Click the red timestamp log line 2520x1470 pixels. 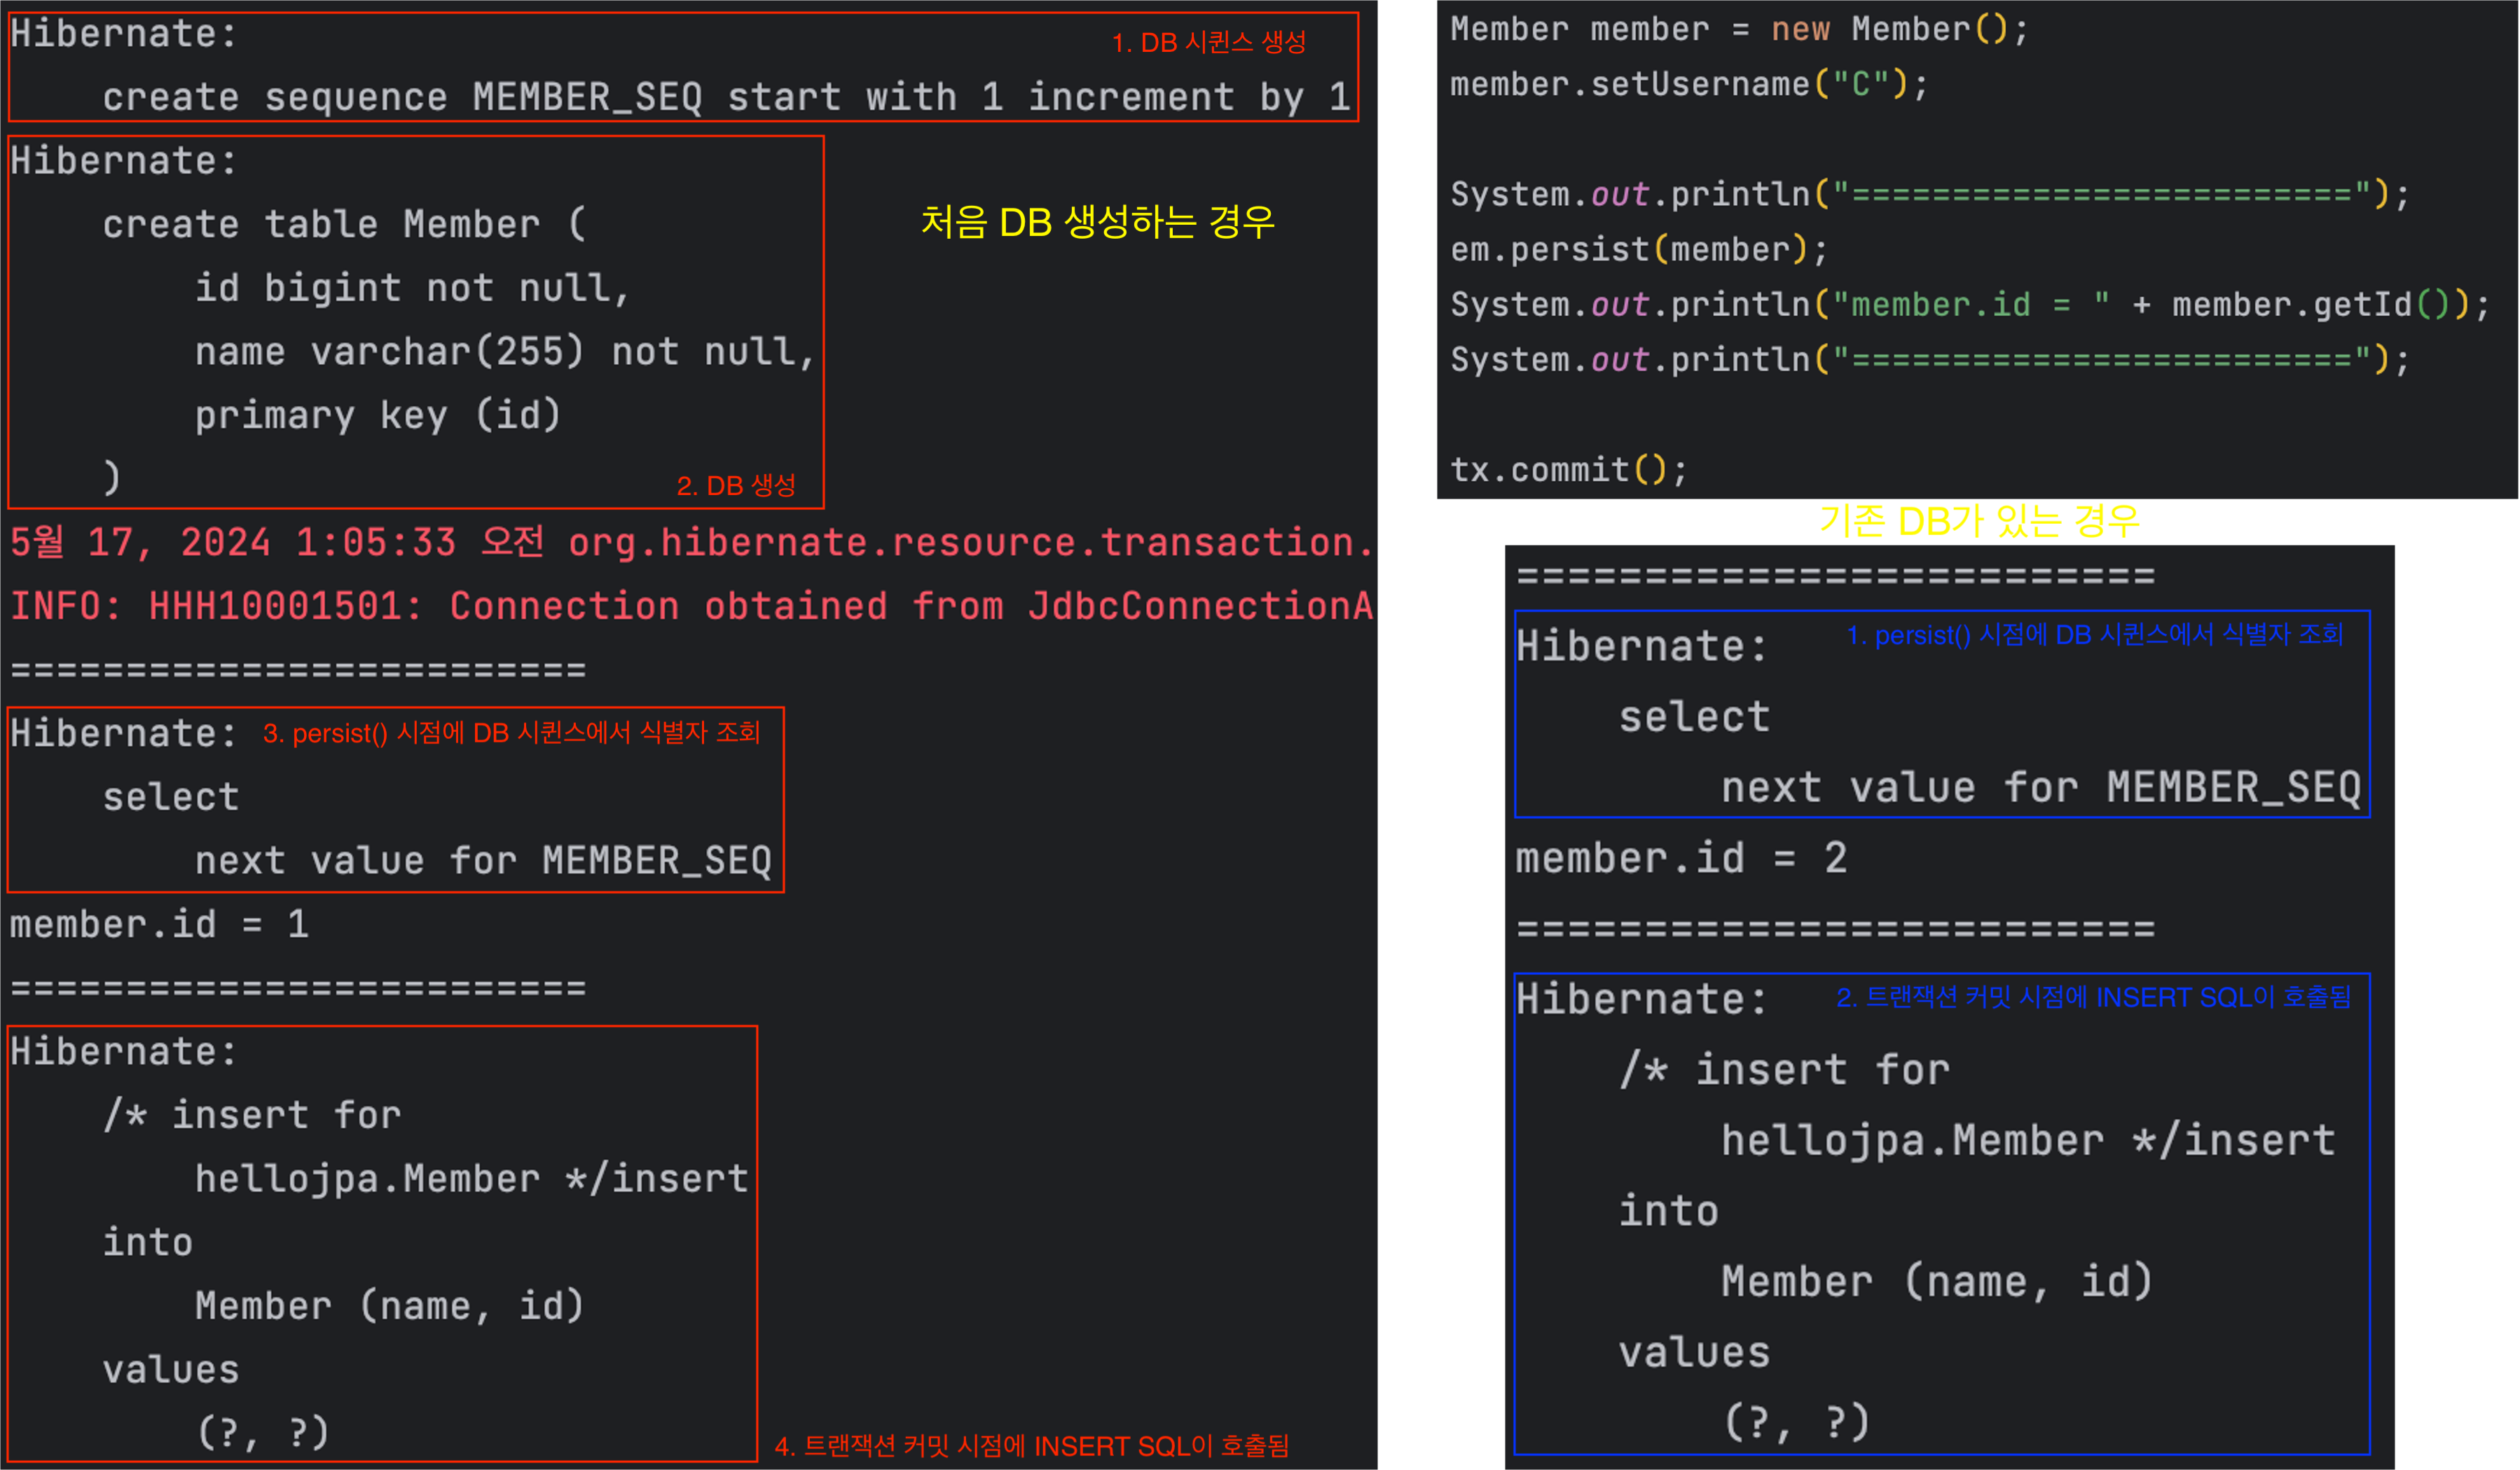tap(690, 543)
